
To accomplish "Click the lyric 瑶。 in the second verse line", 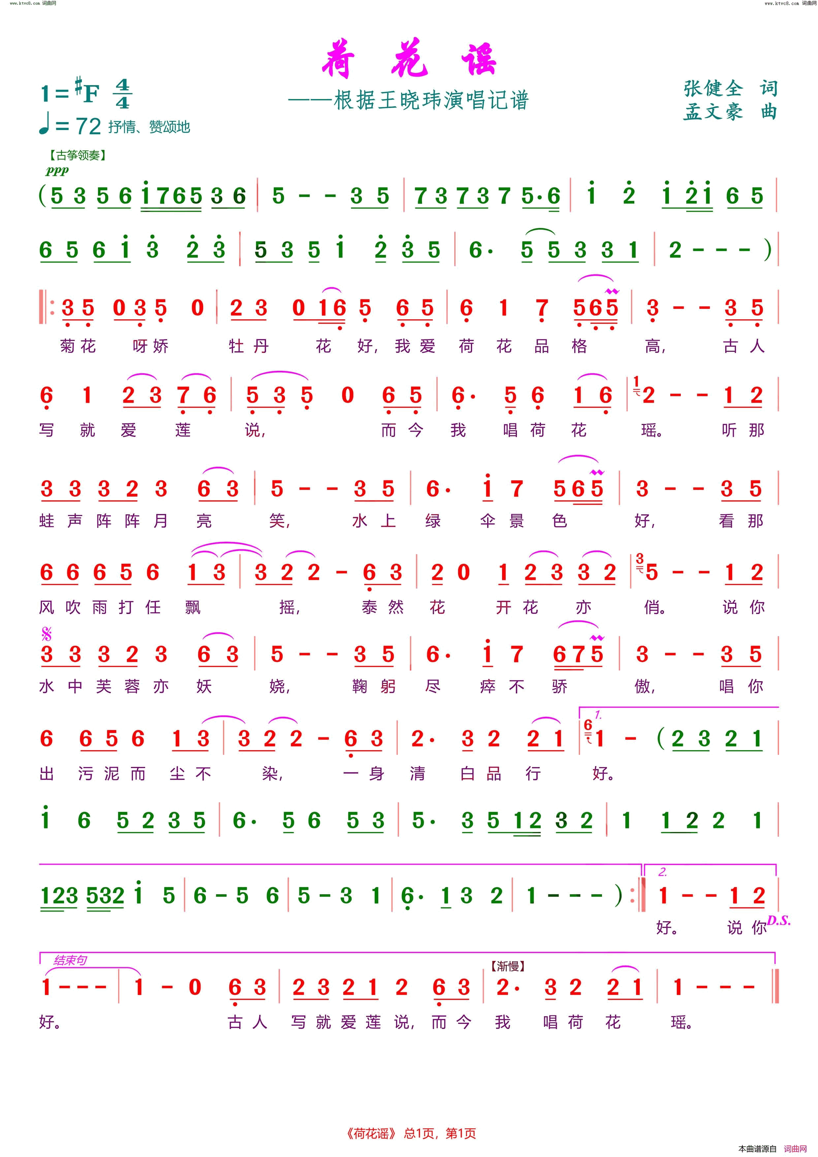I will 652,430.
